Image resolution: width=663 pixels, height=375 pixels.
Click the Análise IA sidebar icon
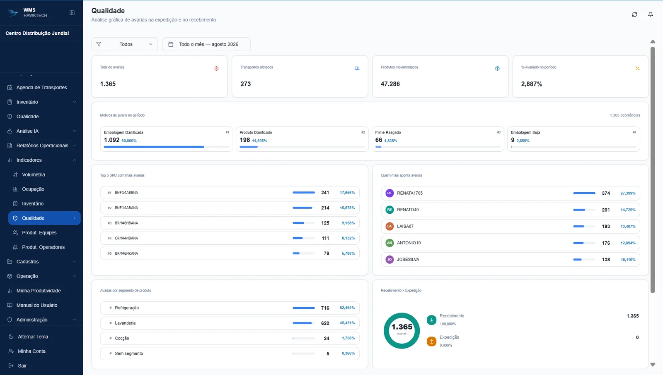[x=10, y=131]
